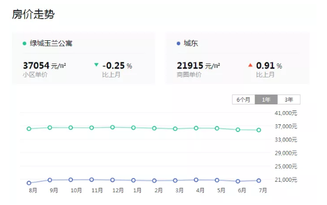Click the 25,000元 axis label
327x205 pixels.
[286, 166]
